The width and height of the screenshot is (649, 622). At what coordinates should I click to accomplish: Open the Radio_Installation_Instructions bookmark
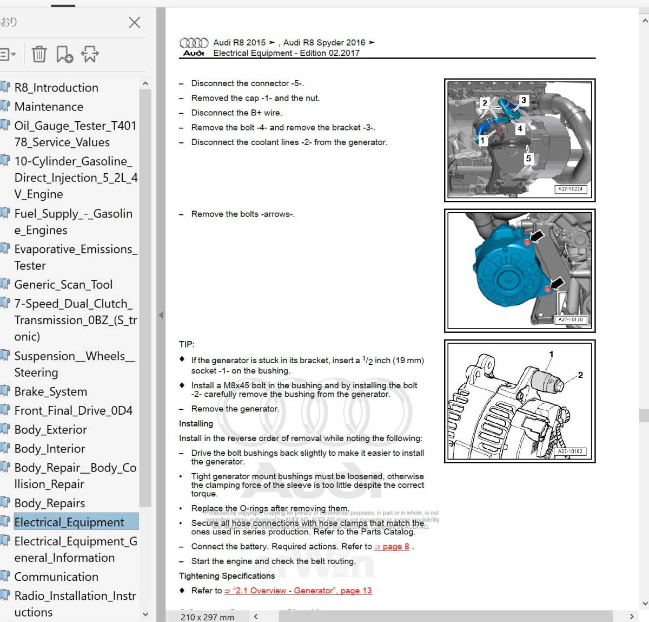(75, 604)
